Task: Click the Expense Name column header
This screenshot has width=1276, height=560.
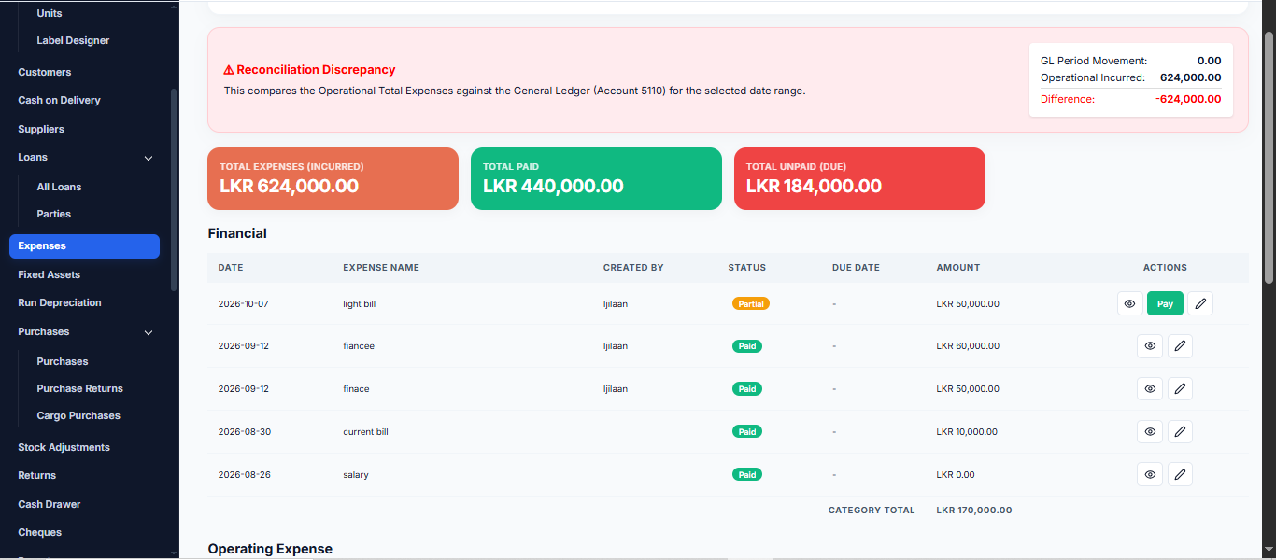Action: click(381, 268)
